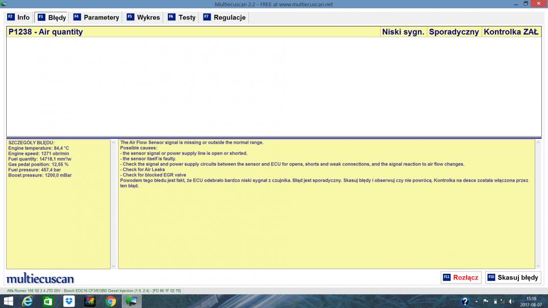Click the Engine speed: 1271 obr/min line

(x=38, y=153)
